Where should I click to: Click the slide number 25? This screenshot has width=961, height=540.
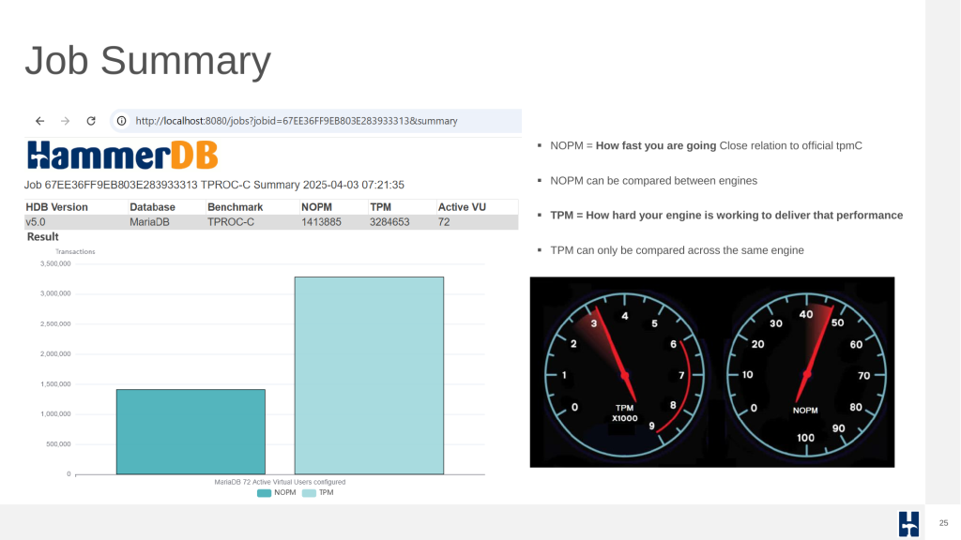[943, 523]
